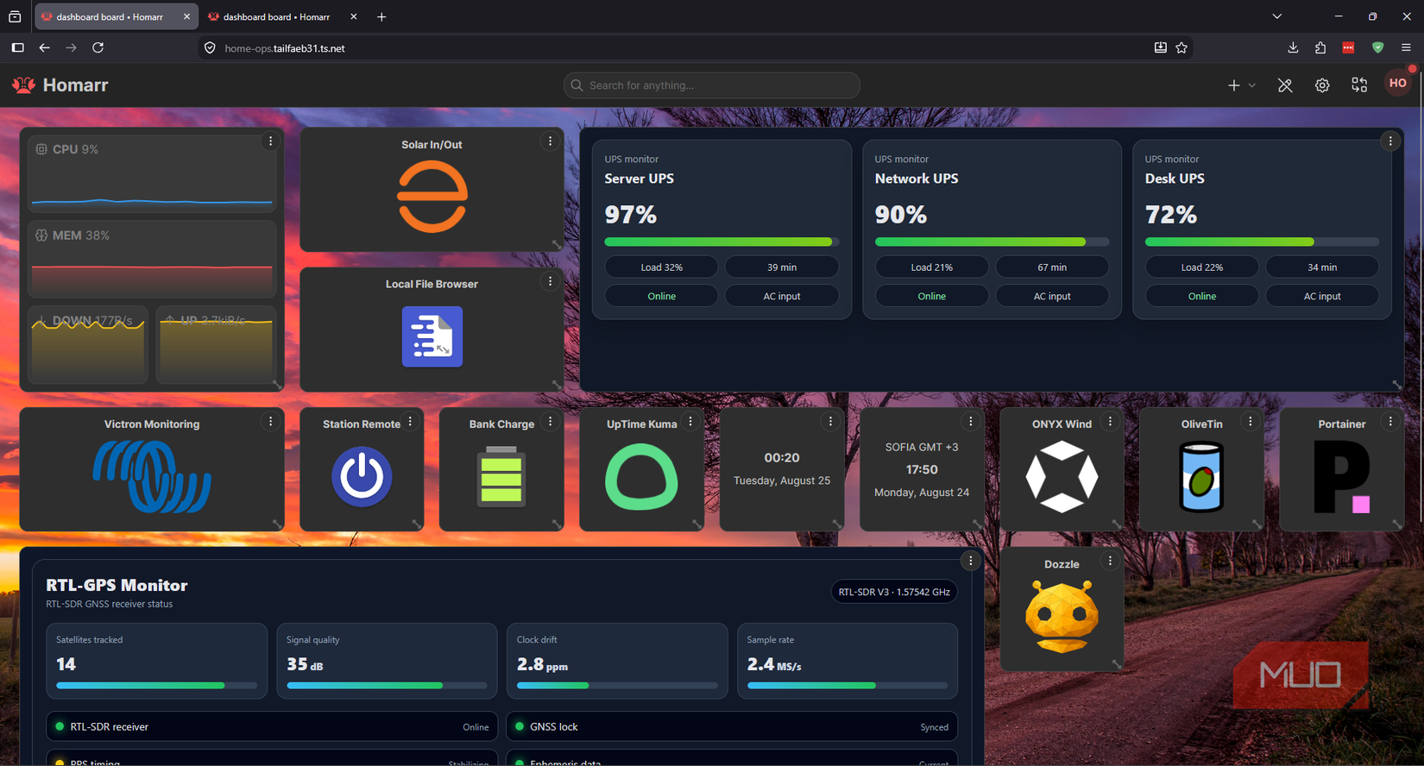Open the browser hamburger menu
The image size is (1424, 766).
click(1406, 48)
